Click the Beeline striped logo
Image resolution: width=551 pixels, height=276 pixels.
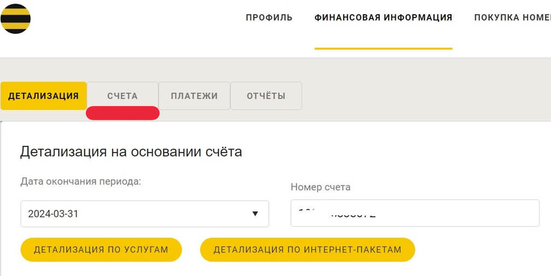pos(15,19)
